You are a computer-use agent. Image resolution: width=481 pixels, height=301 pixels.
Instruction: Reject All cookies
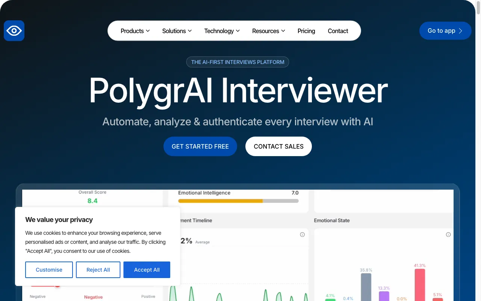98,270
